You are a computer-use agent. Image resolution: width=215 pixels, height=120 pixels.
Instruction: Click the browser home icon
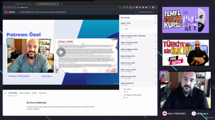click(14, 7)
